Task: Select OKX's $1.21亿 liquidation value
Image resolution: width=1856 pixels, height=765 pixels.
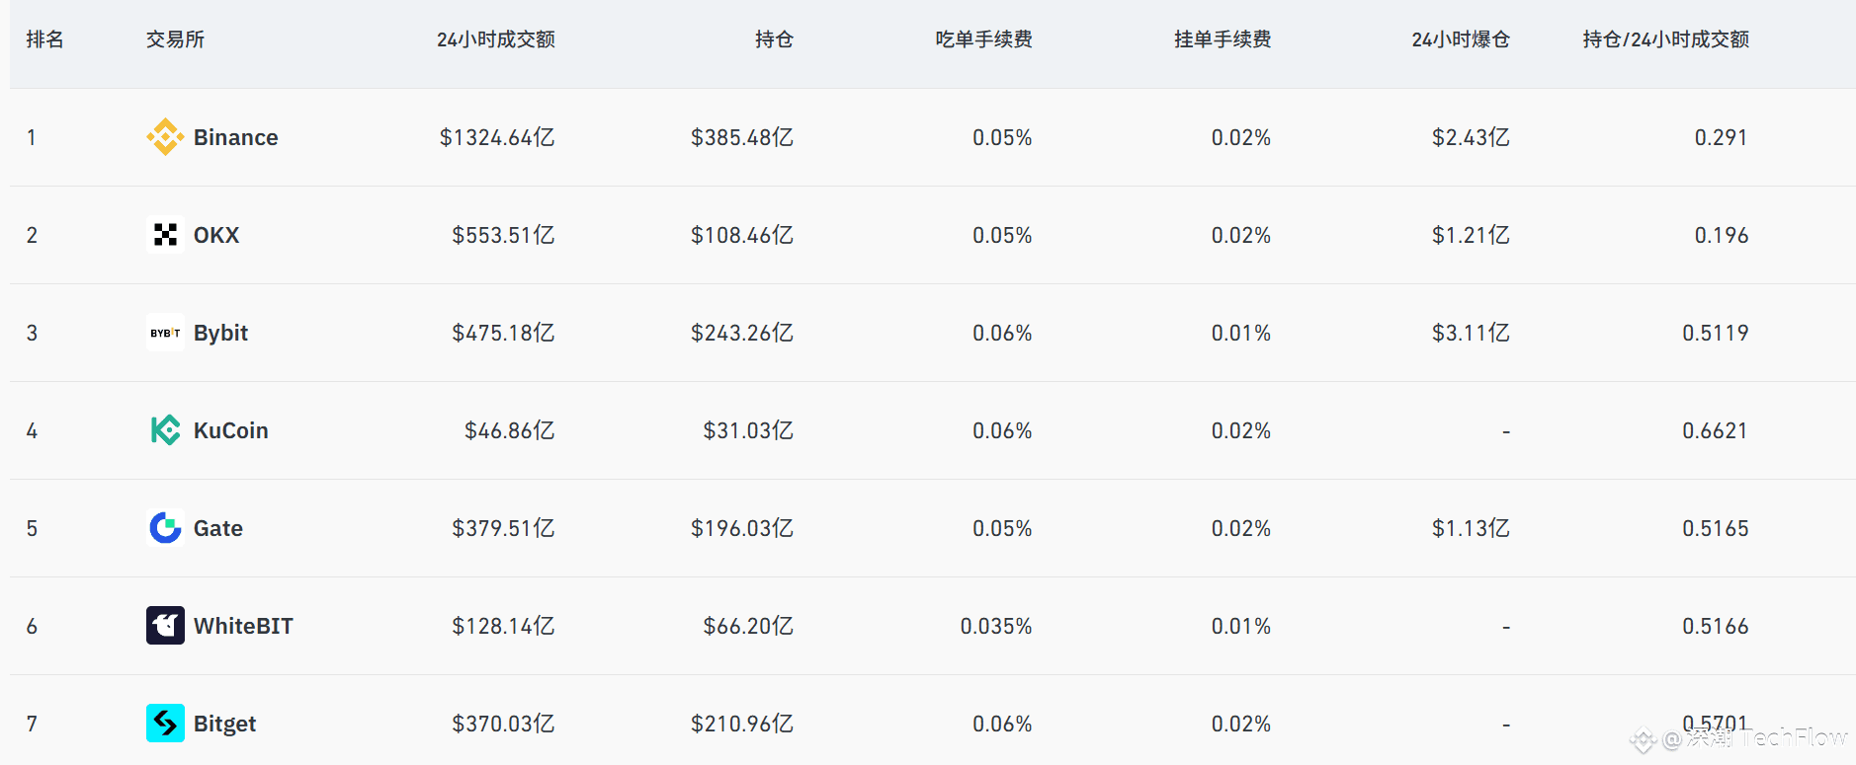Action: [x=1471, y=235]
